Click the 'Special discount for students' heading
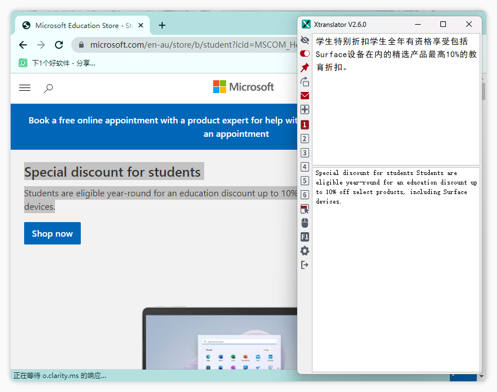The width and height of the screenshot is (497, 392). click(x=113, y=172)
